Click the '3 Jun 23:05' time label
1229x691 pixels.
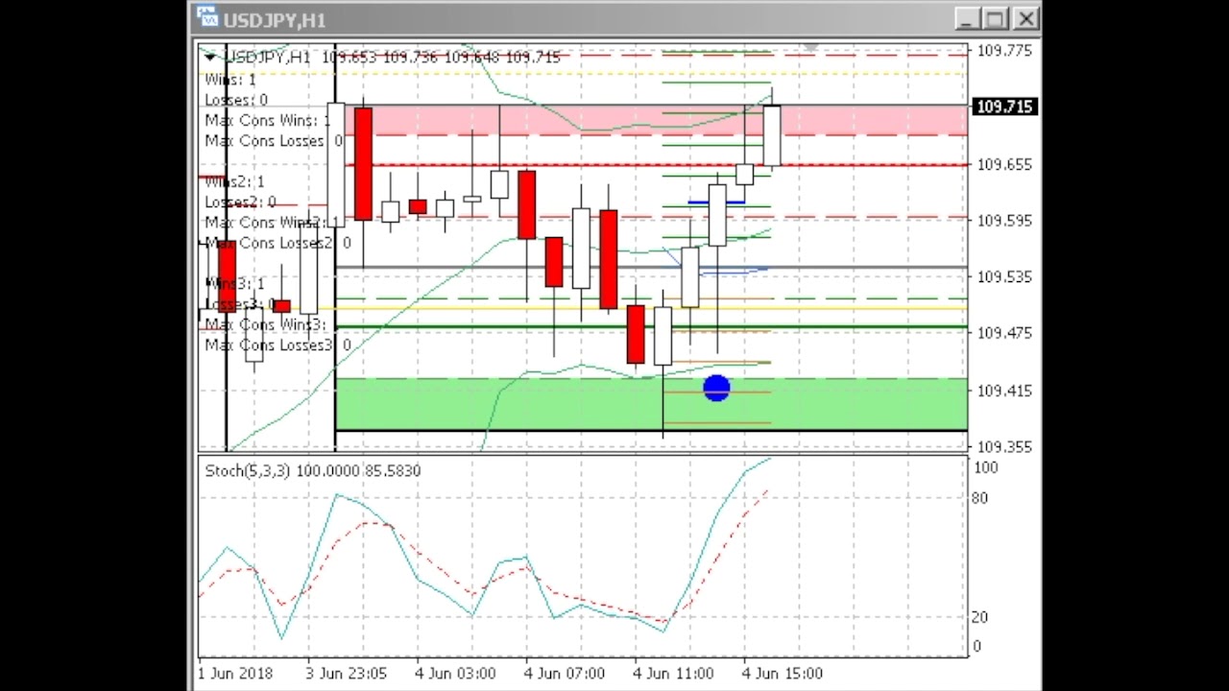pos(347,674)
